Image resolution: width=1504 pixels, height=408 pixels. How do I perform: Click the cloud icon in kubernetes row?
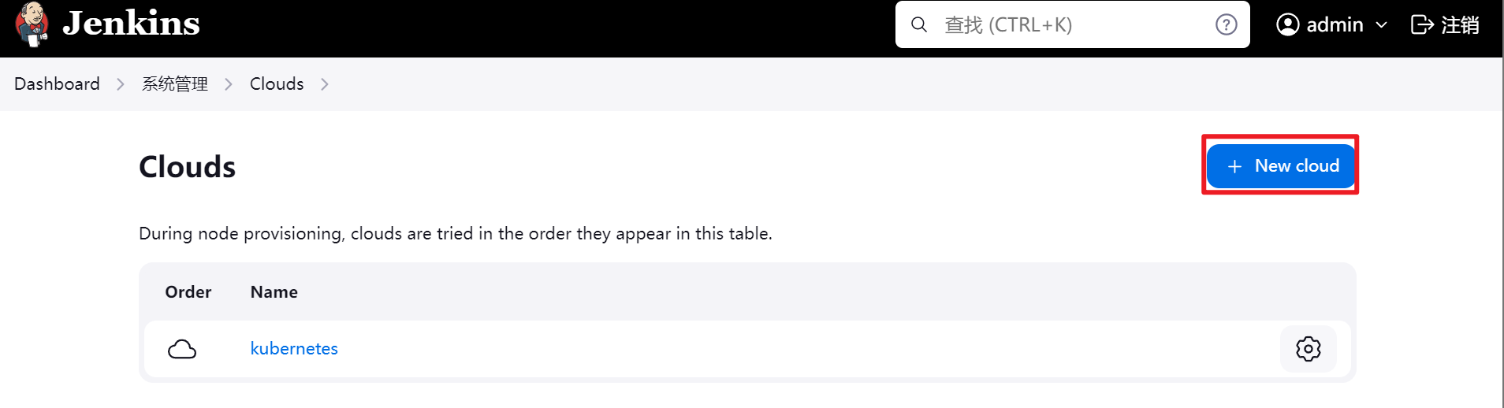click(x=182, y=349)
